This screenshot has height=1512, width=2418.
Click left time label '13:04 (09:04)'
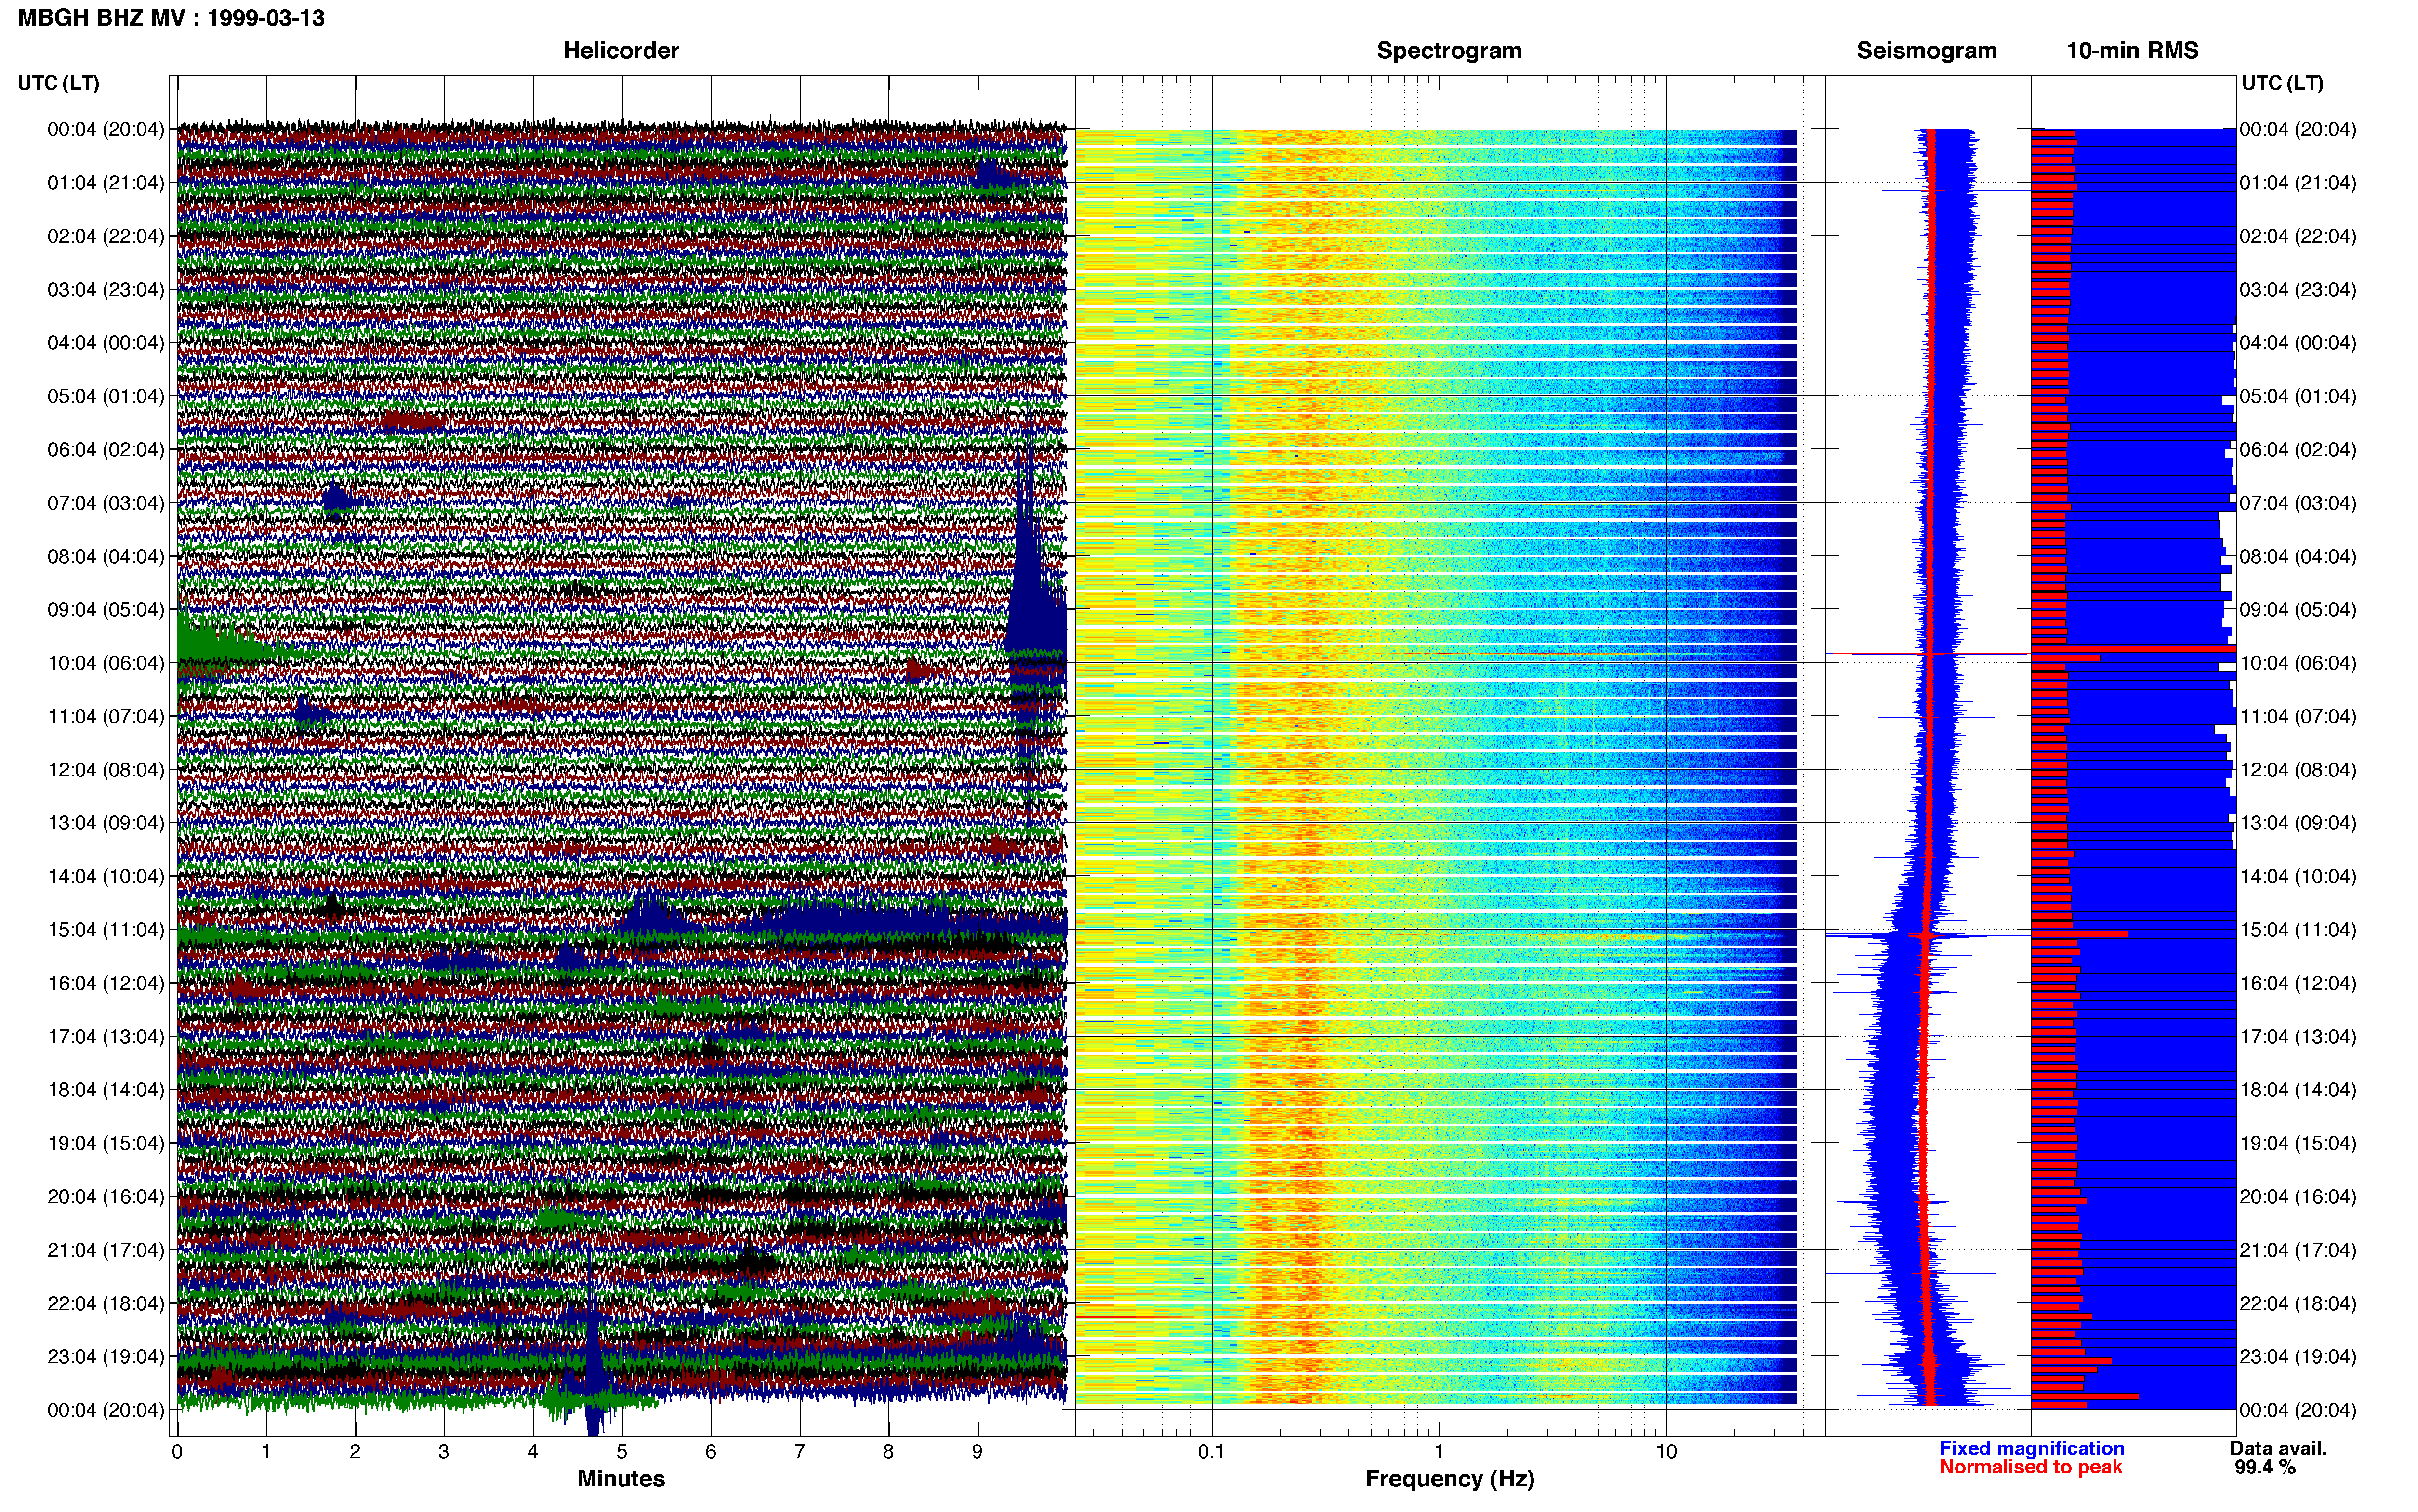106,823
